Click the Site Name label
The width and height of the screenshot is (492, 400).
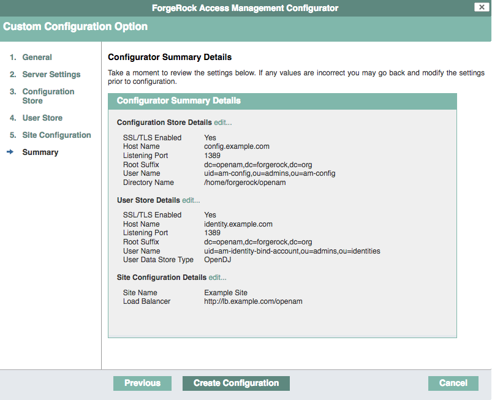coord(140,293)
